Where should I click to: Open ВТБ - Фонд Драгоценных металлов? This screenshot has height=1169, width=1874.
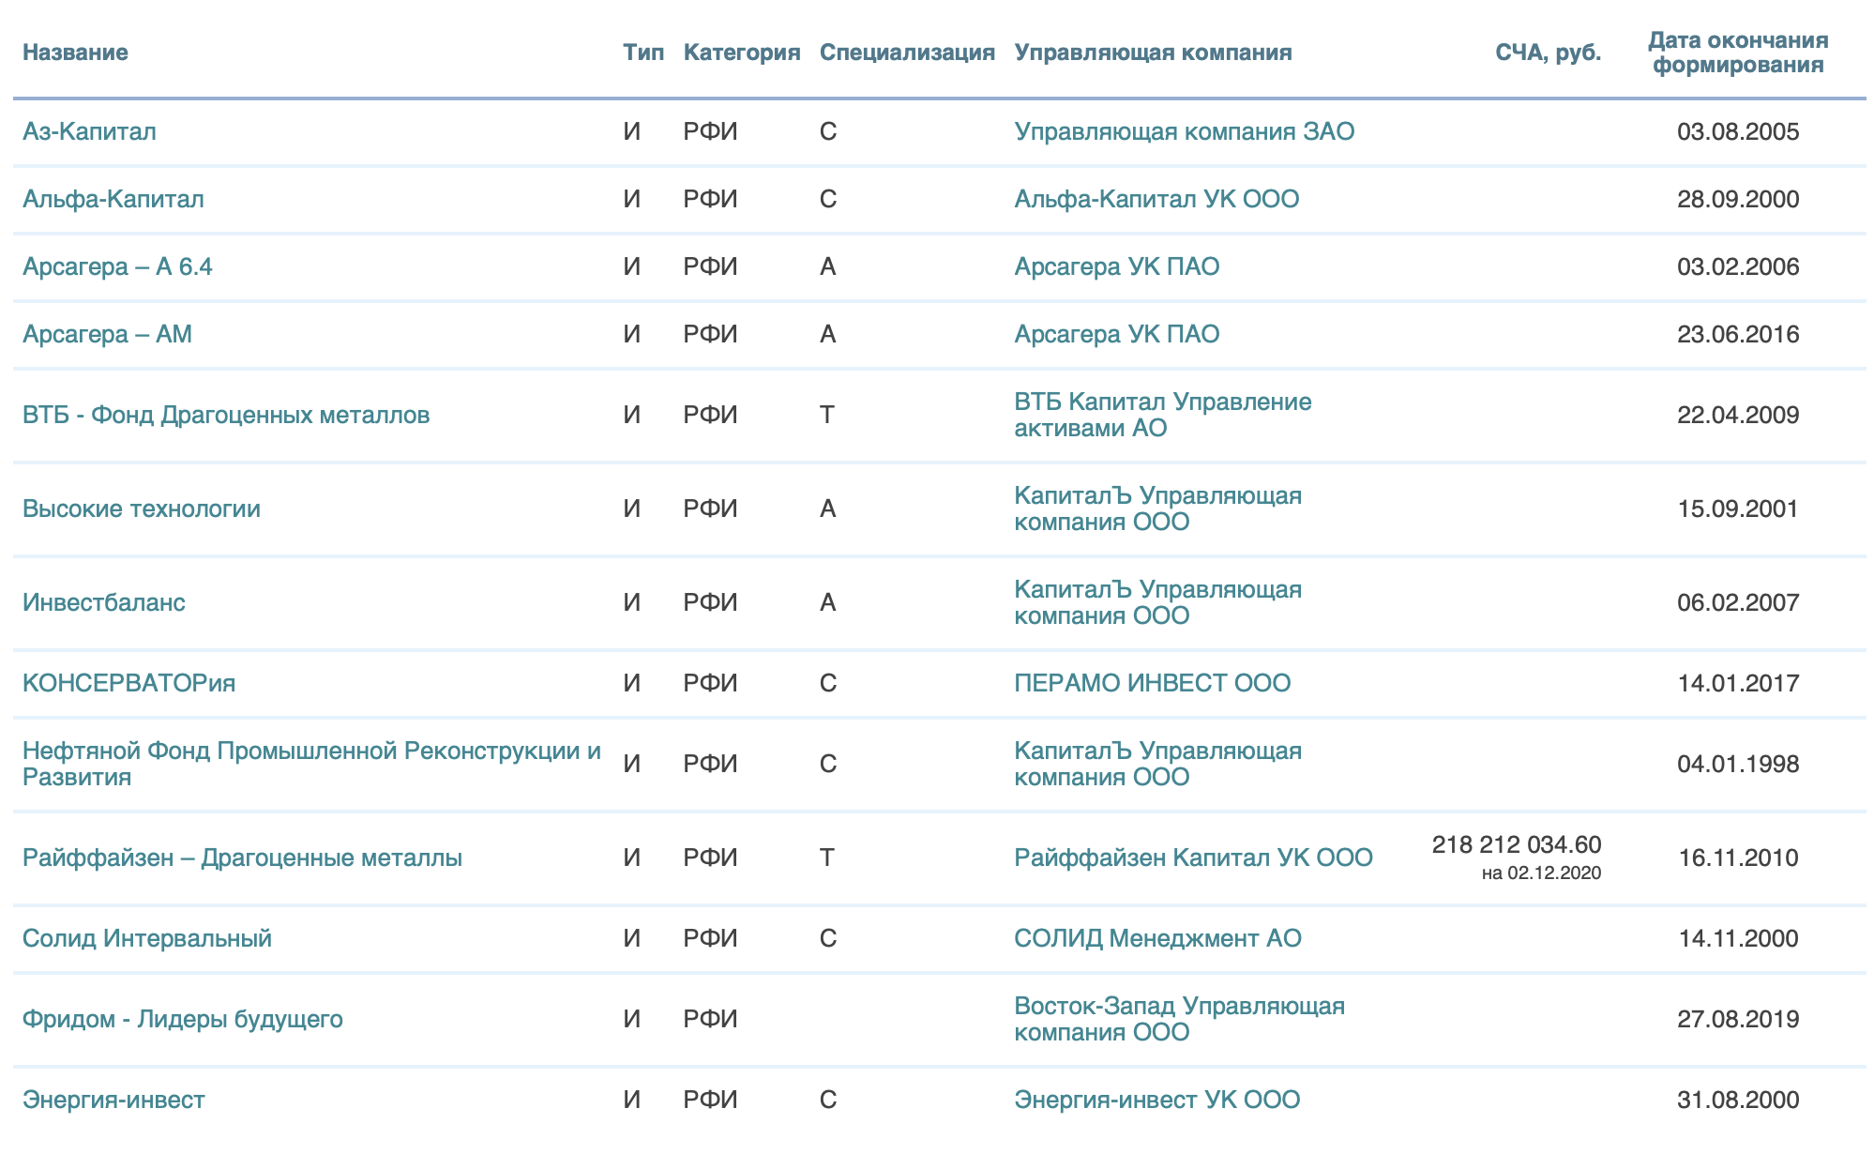coord(226,415)
